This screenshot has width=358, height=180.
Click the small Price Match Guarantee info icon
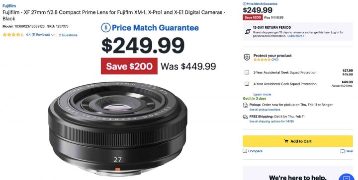pos(245,4)
